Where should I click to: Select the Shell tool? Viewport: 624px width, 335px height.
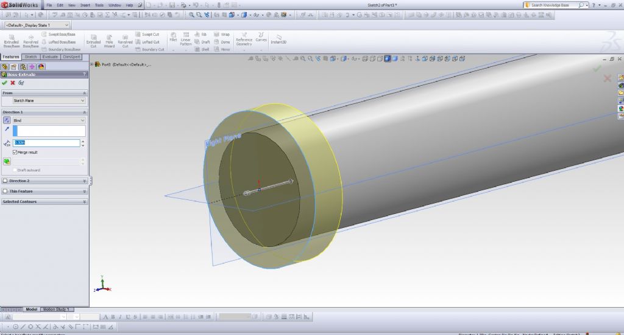click(x=202, y=50)
